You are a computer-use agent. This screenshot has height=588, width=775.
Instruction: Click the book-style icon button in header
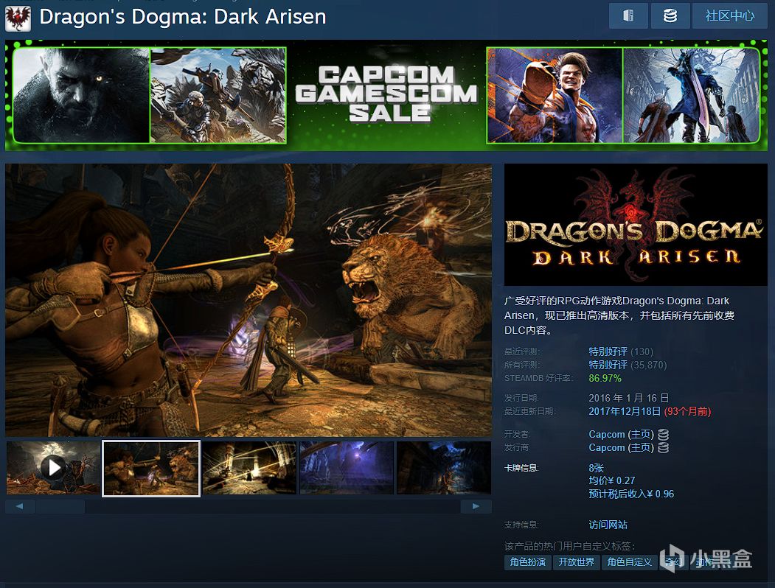(628, 15)
